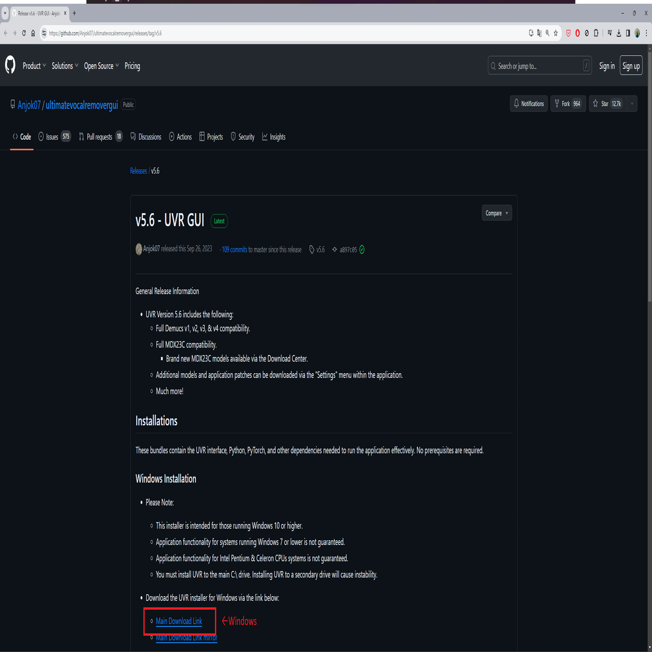Open the Compare dropdown

(x=497, y=213)
